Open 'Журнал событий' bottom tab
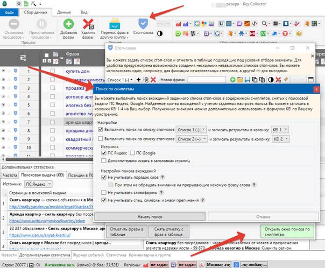The width and height of the screenshot is (325, 268). tap(88, 255)
